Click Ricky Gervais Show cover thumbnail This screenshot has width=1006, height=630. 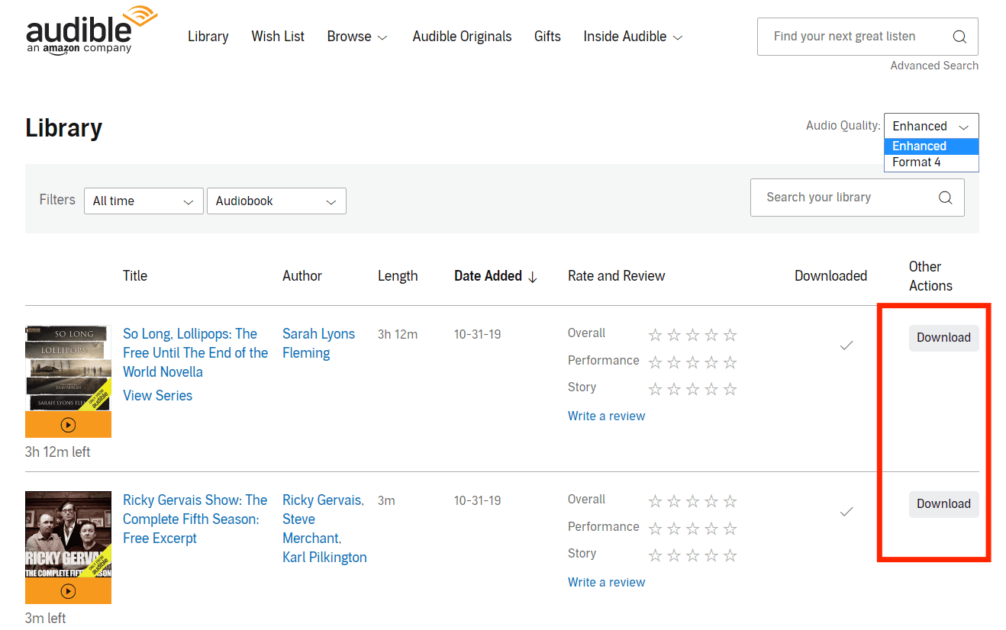click(68, 535)
